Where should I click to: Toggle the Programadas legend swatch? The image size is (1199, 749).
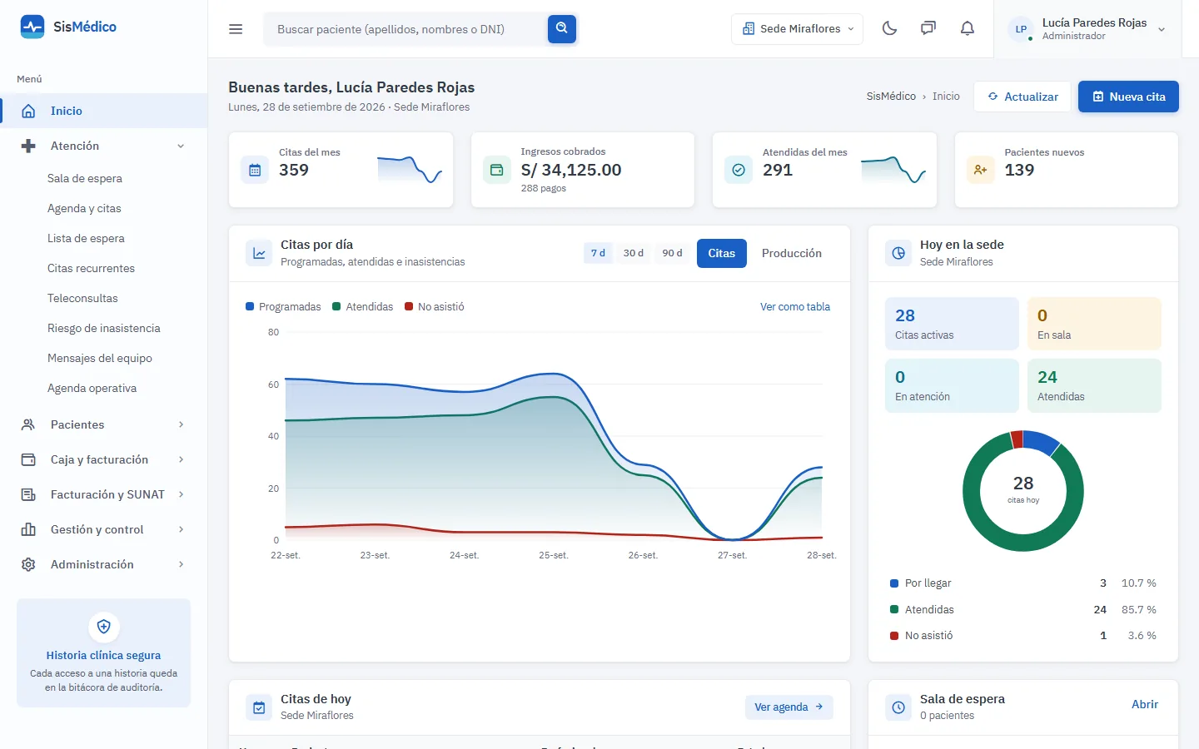pos(250,306)
